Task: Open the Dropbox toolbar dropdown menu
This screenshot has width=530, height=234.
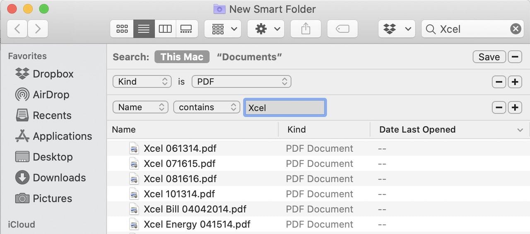Action: (396, 29)
